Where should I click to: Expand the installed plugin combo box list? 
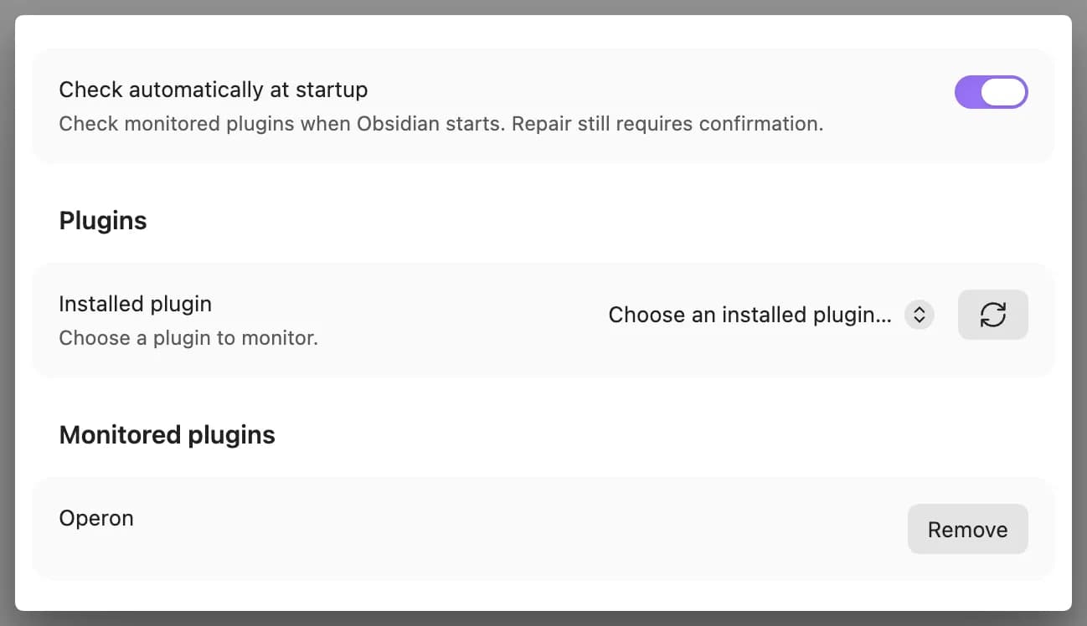770,315
